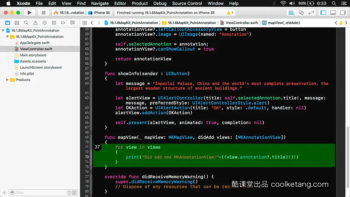Toggle the Utilities panel
The width and height of the screenshot is (350, 197).
[343, 13]
